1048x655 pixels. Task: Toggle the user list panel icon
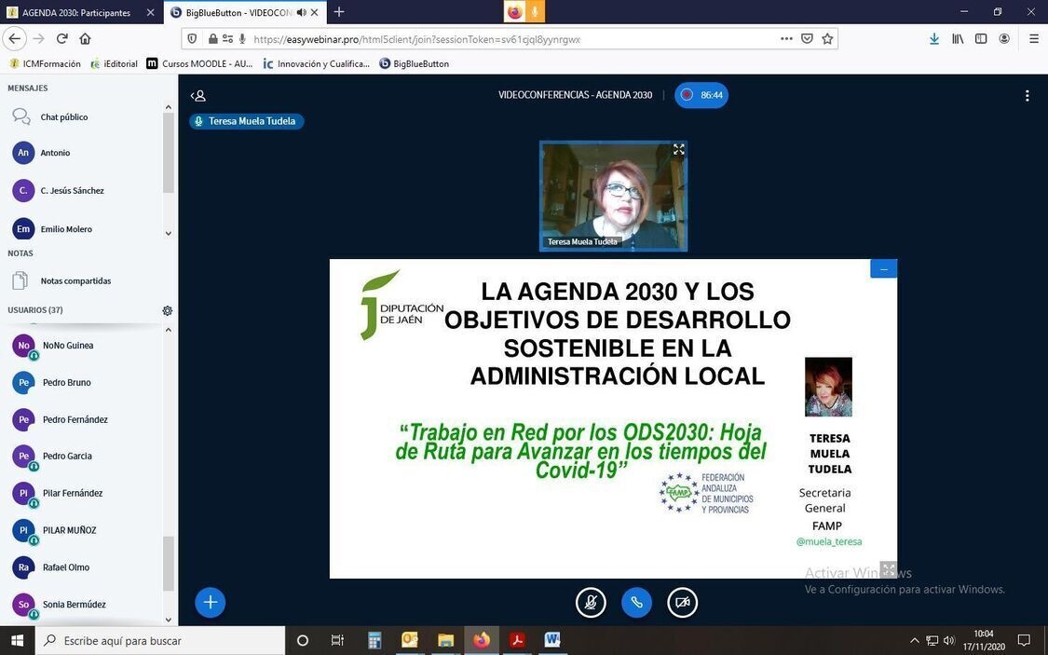point(197,95)
